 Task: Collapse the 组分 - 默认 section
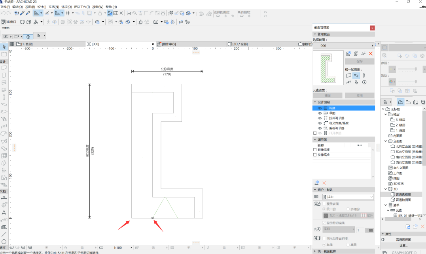(315, 190)
